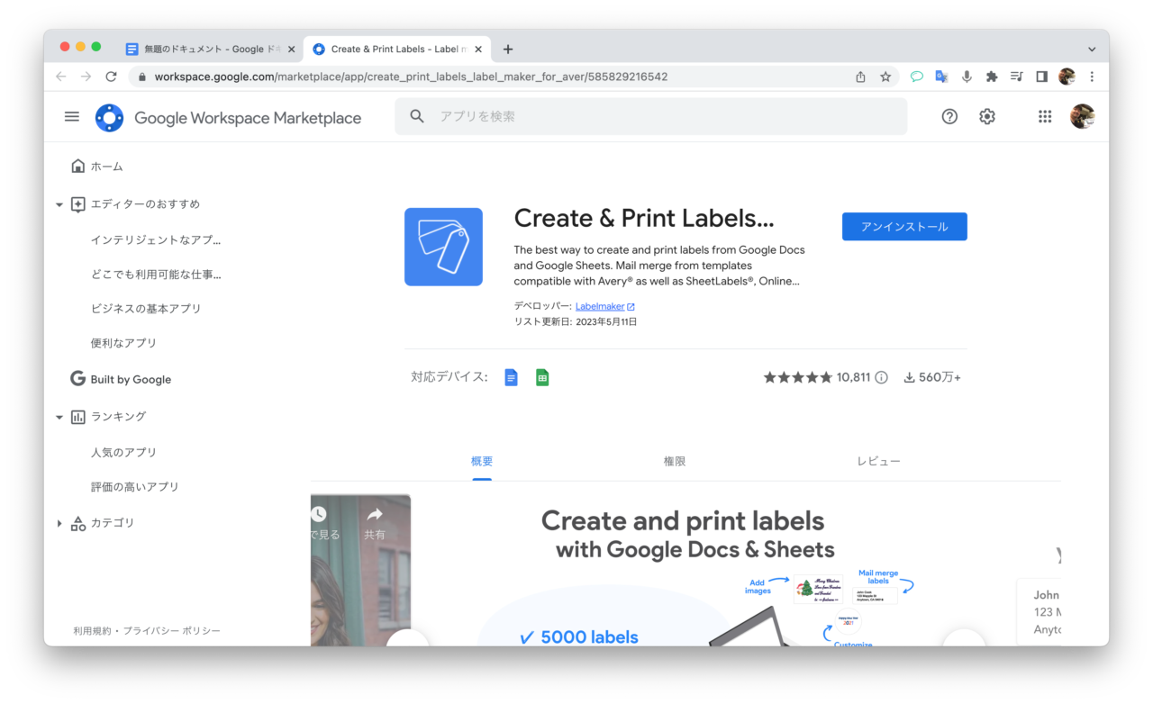Collapse the ランキング section
Image resolution: width=1153 pixels, height=704 pixels.
click(59, 417)
